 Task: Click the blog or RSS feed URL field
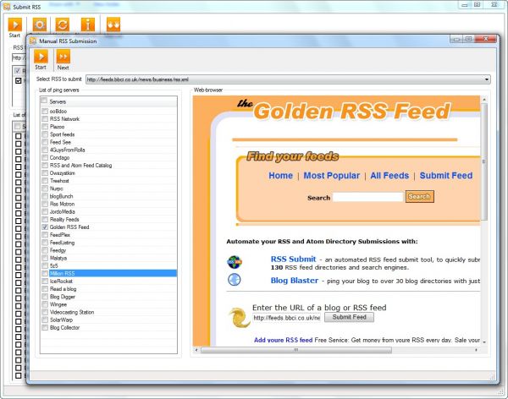coord(287,318)
